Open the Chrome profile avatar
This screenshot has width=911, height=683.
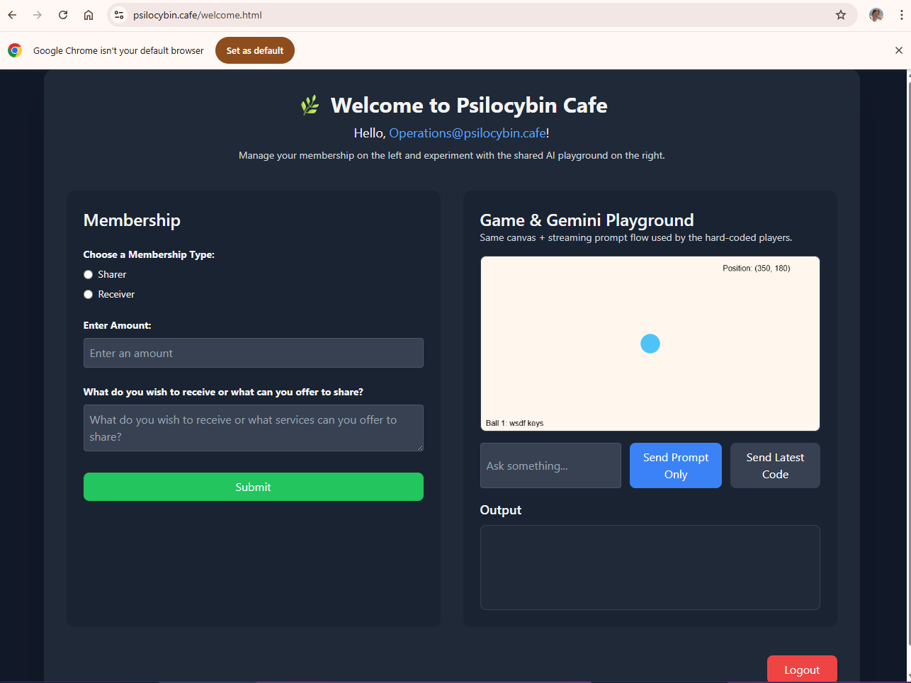[876, 14]
